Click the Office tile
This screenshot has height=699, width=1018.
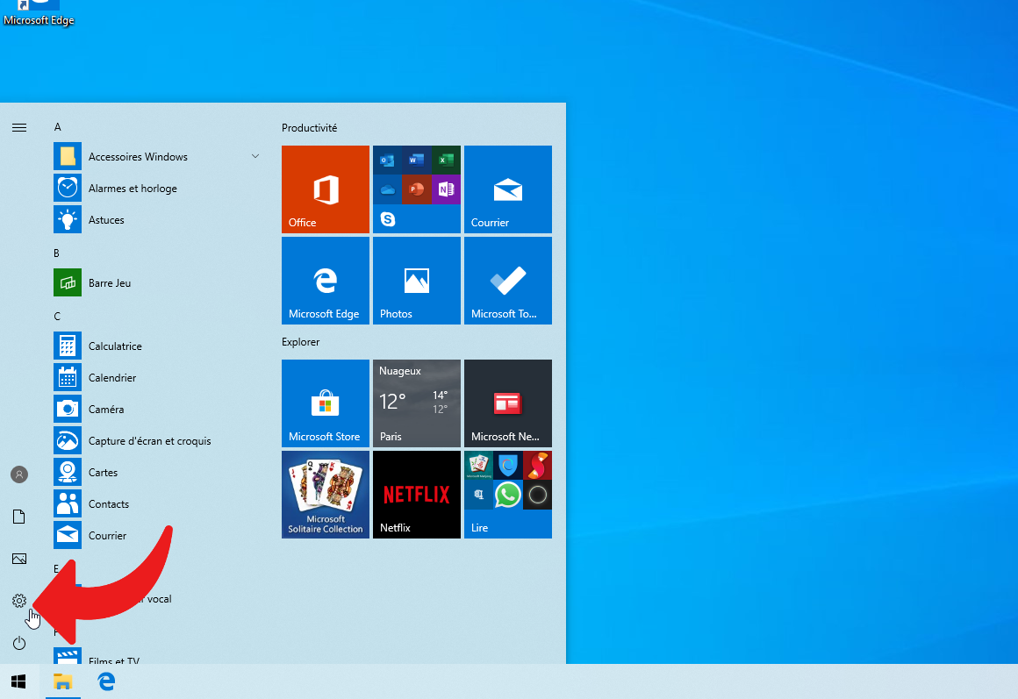(326, 189)
